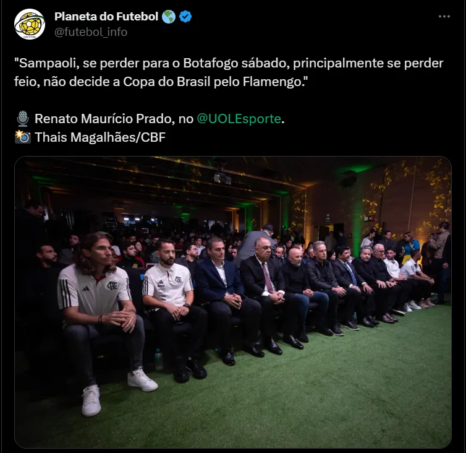
Task: Click the Flamengo crest on the long-haired man's shirt
Action: (x=112, y=285)
